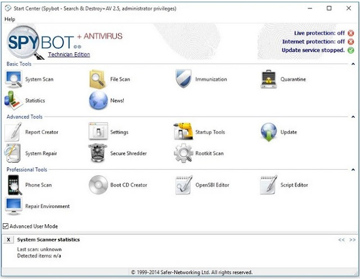Close the System Scanner statistics panel
The height and width of the screenshot is (279, 360).
[8, 240]
